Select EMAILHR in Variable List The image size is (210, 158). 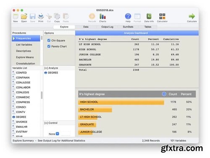(x=22, y=127)
